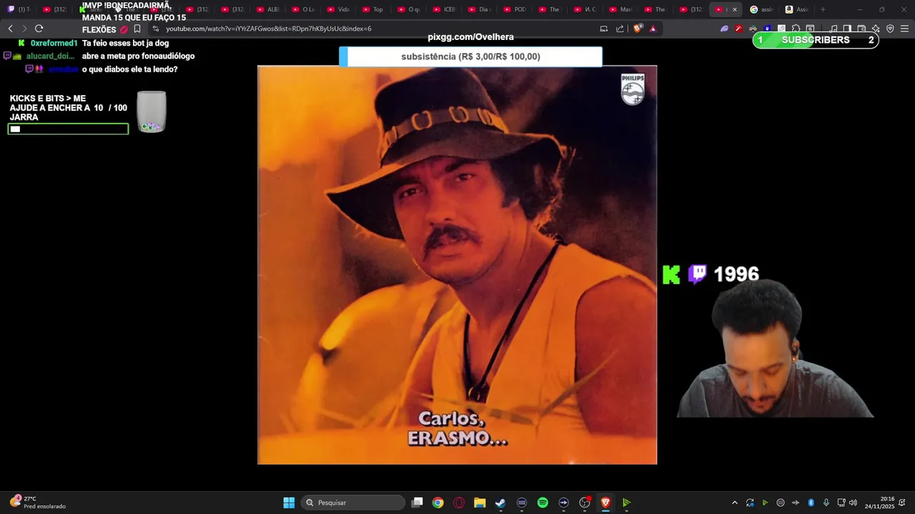Click the microphone tray icon
The image size is (915, 514).
click(826, 503)
